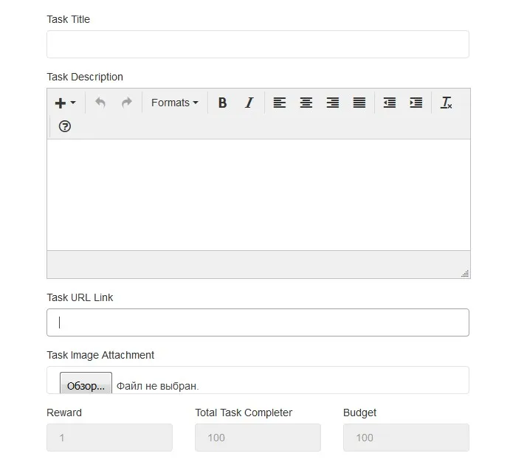Screen dimensions: 510x459
Task: Click the Task Description label
Action: (85, 77)
